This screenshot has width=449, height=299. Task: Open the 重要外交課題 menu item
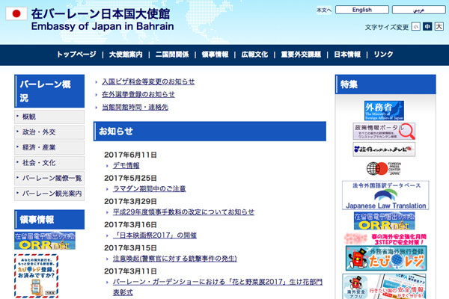tap(301, 55)
